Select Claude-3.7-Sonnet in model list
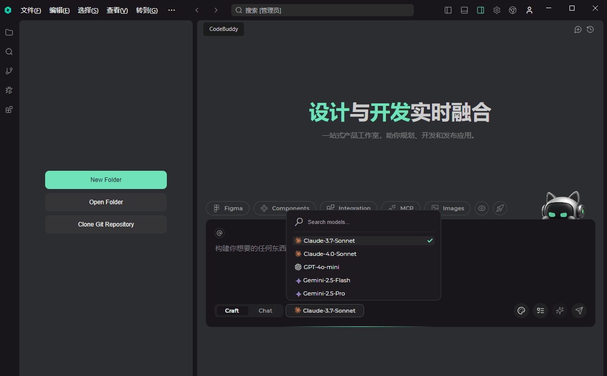Image resolution: width=607 pixels, height=376 pixels. (364, 241)
